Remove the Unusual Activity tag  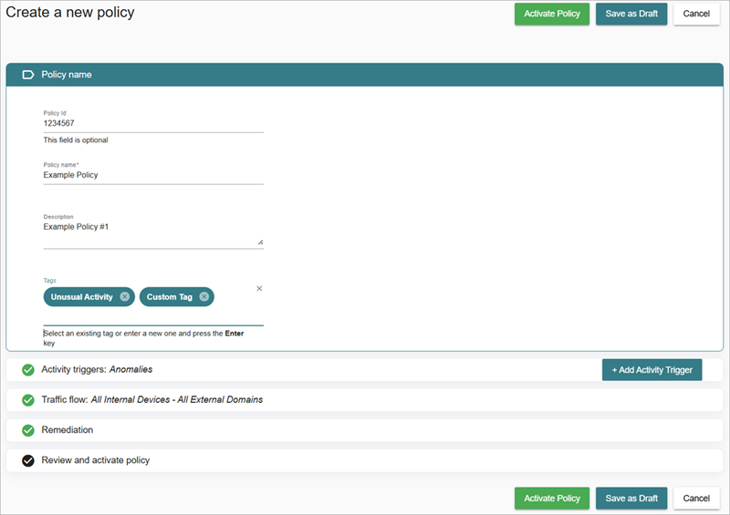pos(124,297)
